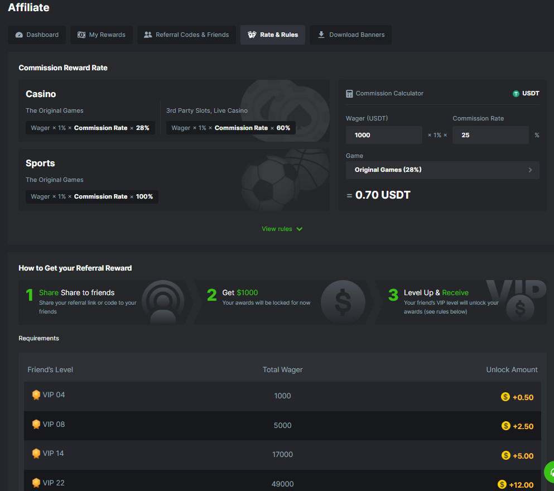This screenshot has height=491, width=554.
Task: Expand View rules section
Action: (x=277, y=229)
